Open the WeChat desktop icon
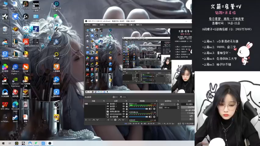Screen dimensions: 260x146 [56, 18]
